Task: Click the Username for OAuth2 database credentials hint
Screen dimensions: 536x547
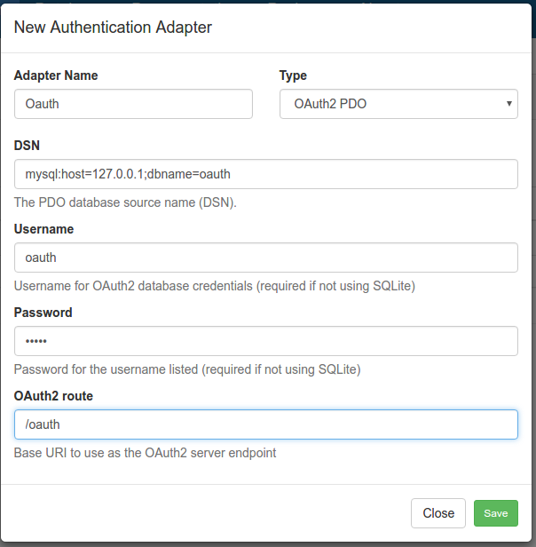Action: coord(215,286)
